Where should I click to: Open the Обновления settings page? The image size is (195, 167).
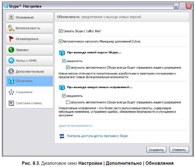point(30,81)
